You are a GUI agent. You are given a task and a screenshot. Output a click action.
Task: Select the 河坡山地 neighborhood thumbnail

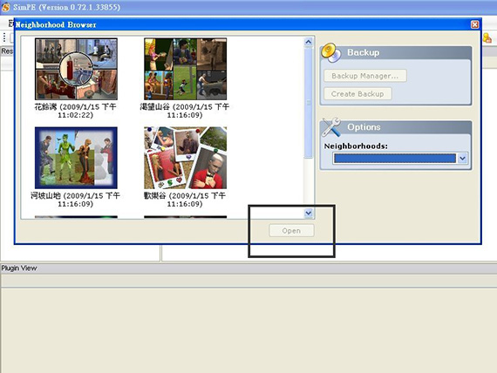76,158
